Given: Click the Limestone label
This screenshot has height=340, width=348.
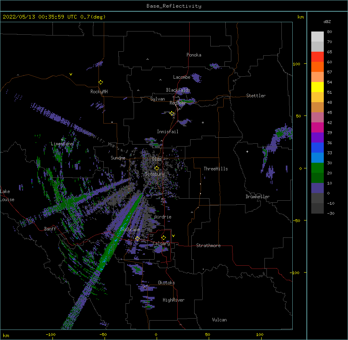Looking at the screenshot, I should pyautogui.click(x=62, y=144).
